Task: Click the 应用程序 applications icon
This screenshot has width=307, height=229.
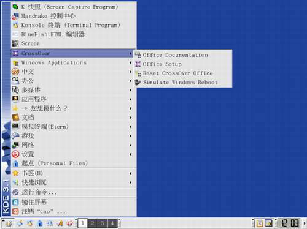Action: tap(15, 99)
